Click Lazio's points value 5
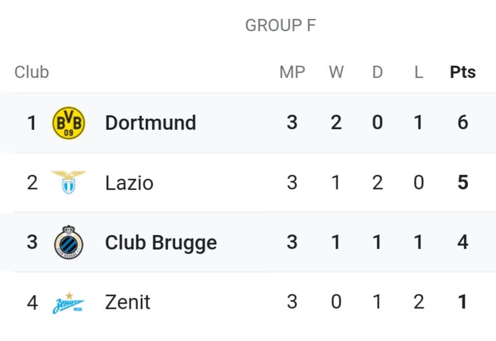 point(463,182)
